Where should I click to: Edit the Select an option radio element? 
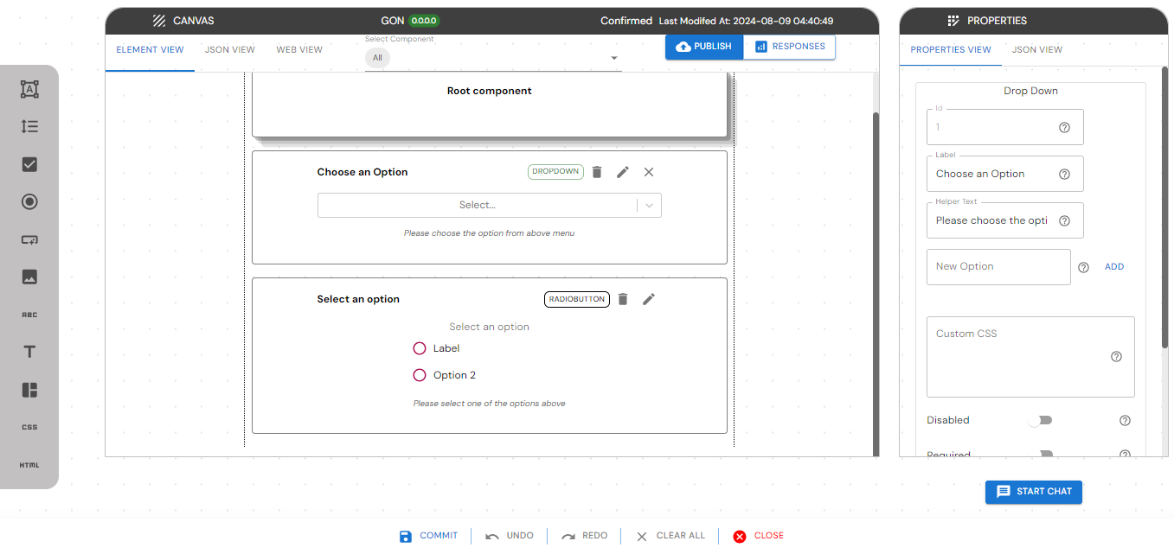[x=649, y=299]
